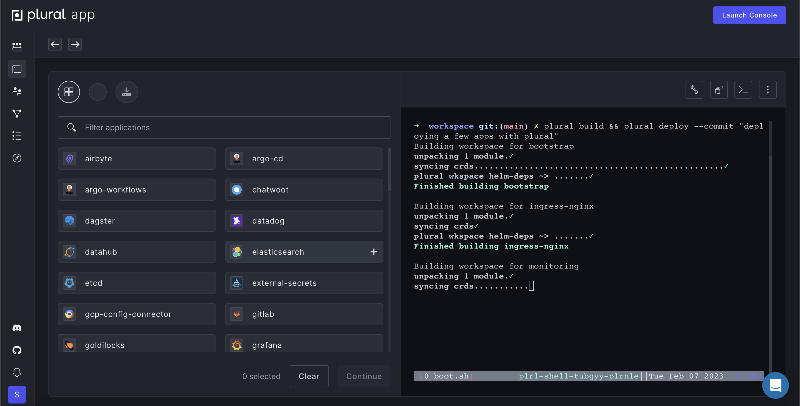The image size is (800, 406).
Task: Click the install apps download step icon
Action: (x=126, y=92)
